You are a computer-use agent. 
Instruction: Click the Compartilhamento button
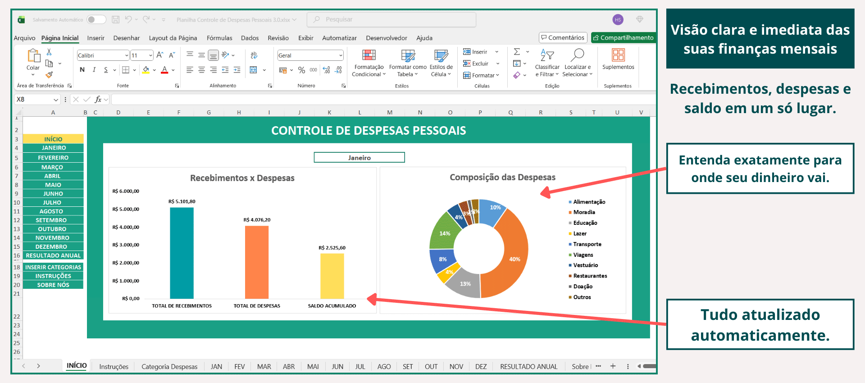pos(624,37)
